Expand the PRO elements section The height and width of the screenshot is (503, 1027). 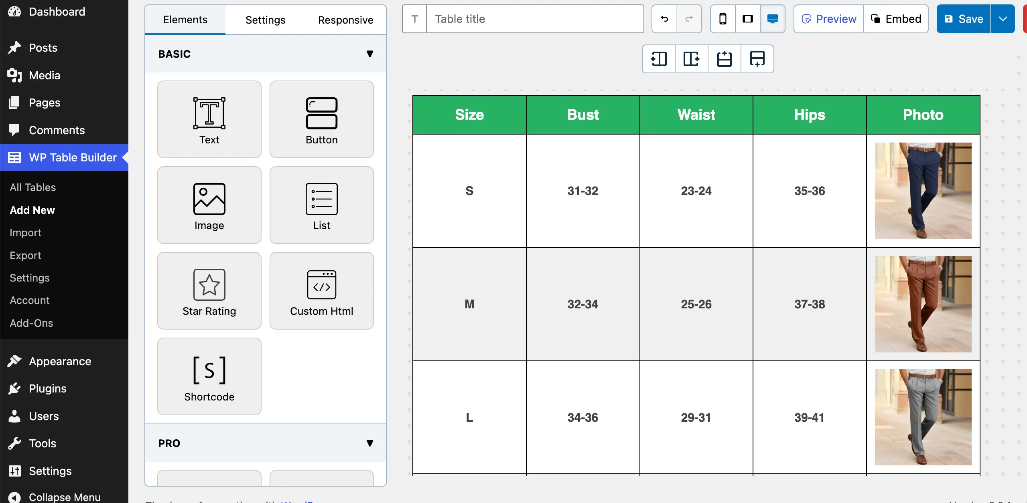point(369,443)
